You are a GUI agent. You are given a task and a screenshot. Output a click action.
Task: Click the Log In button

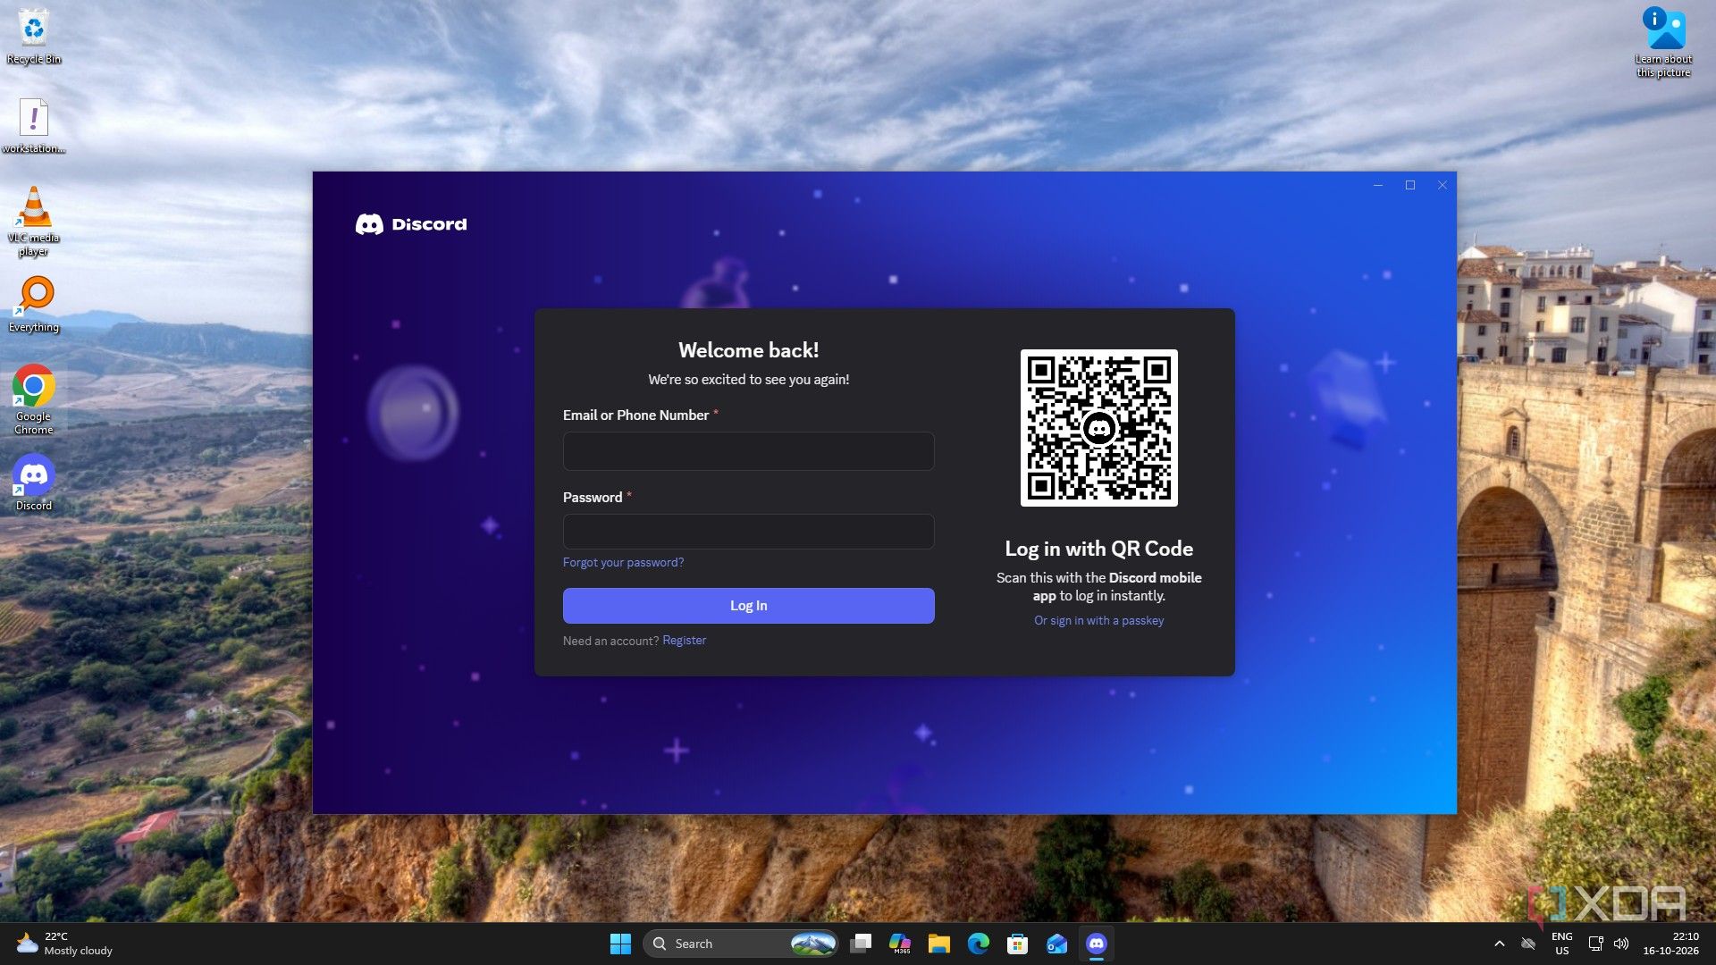coord(748,606)
